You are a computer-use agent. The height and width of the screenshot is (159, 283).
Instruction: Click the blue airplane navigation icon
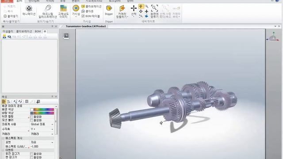[x=146, y=16]
